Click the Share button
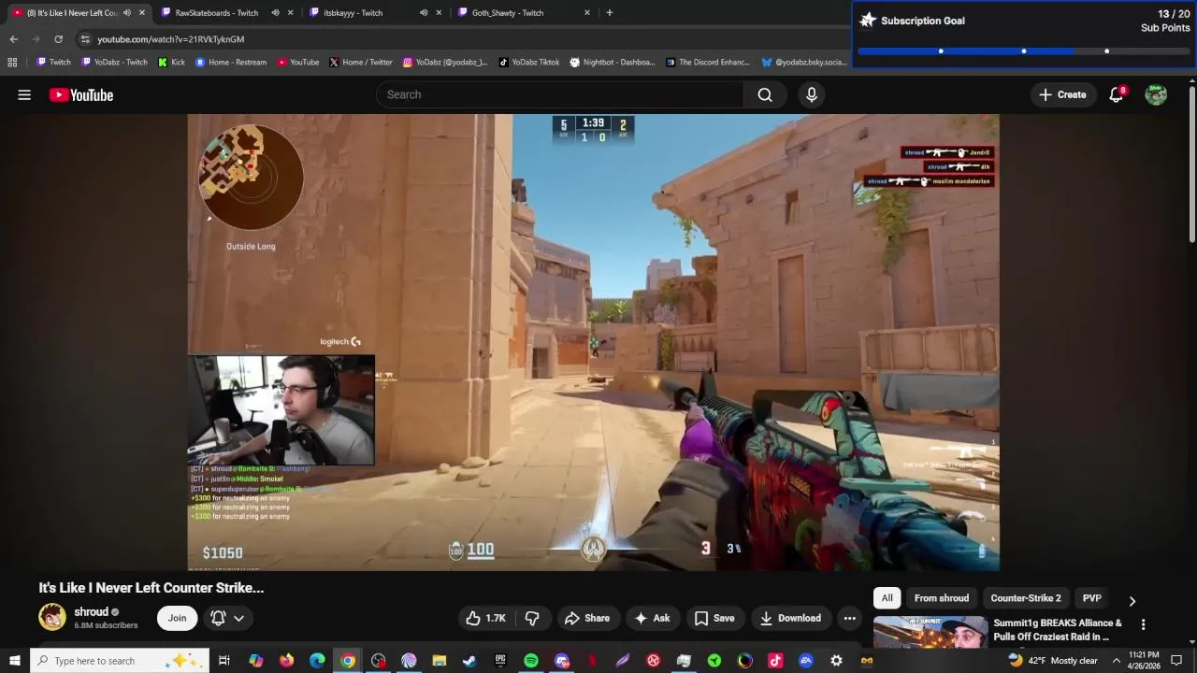The height and width of the screenshot is (673, 1197). pyautogui.click(x=587, y=618)
